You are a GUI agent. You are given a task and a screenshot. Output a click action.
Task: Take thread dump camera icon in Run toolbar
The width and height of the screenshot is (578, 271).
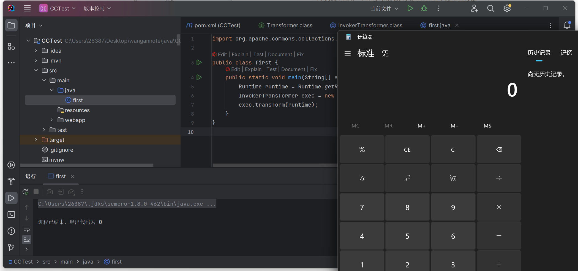point(50,192)
